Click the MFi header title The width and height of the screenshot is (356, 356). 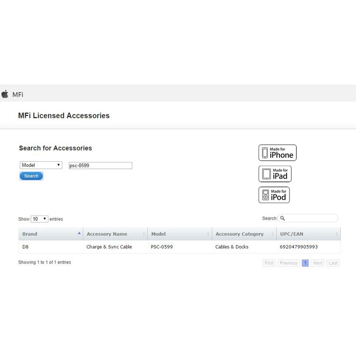tap(18, 94)
